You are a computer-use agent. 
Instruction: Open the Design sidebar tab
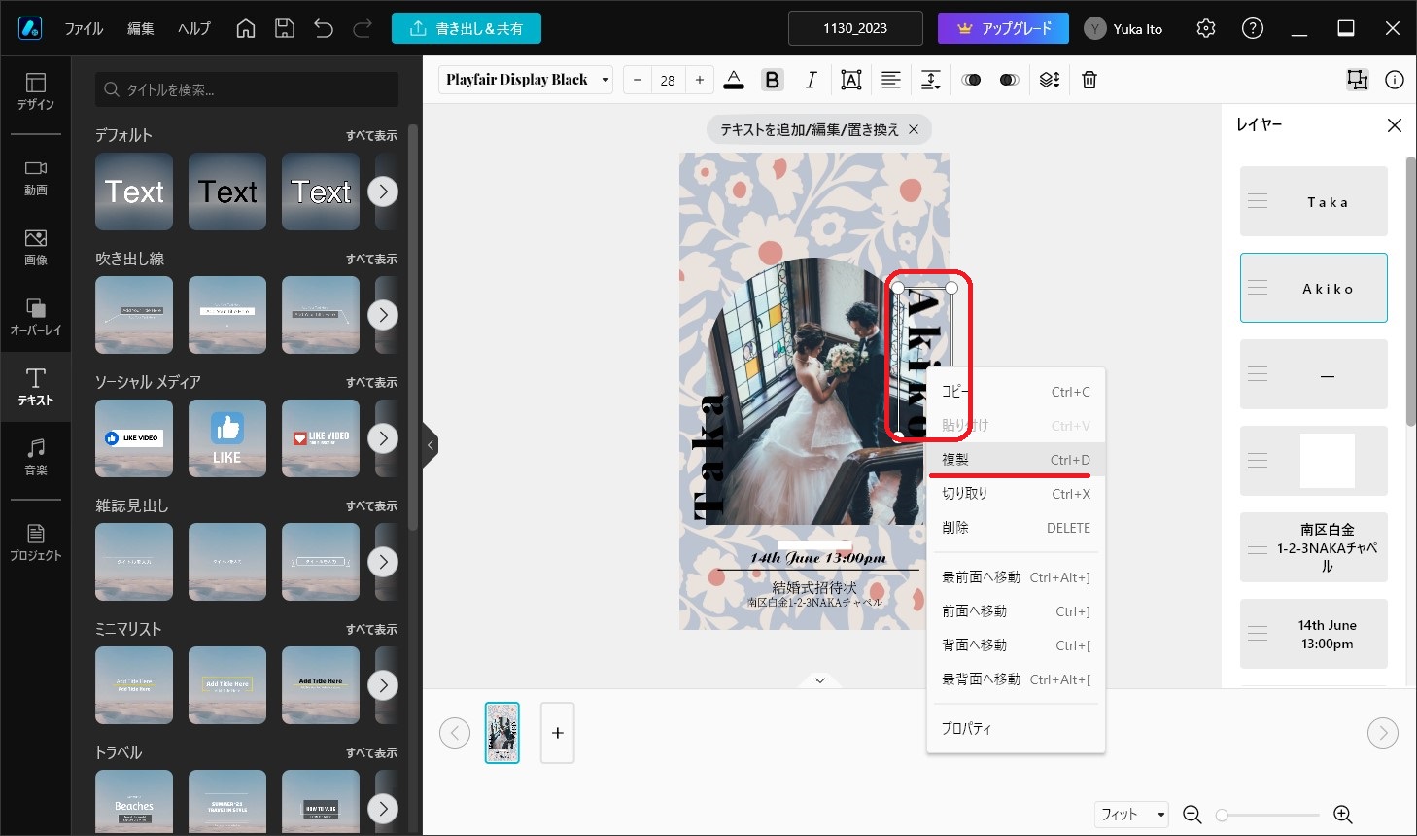[36, 91]
